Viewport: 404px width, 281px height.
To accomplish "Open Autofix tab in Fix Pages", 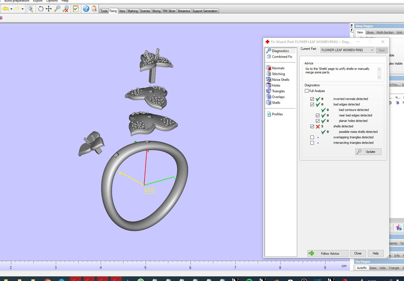I will coord(362,268).
